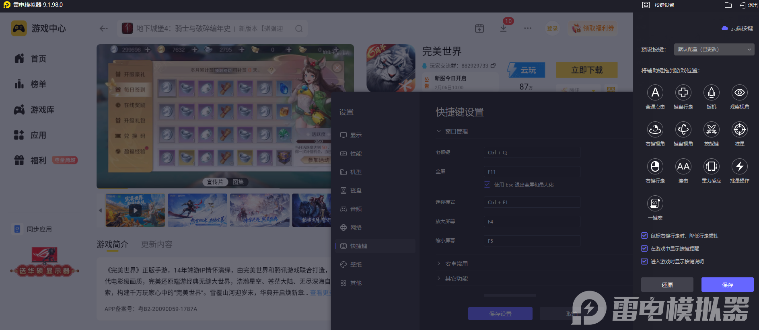Select the 右键行走 mouse walk icon
Viewport: 759px width, 330px height.
[655, 166]
